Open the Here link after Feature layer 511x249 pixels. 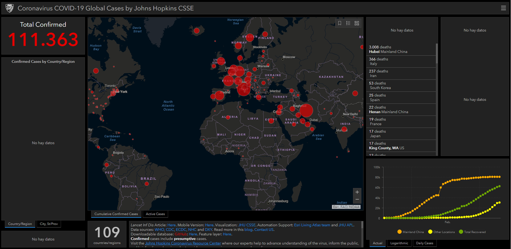coord(227,234)
